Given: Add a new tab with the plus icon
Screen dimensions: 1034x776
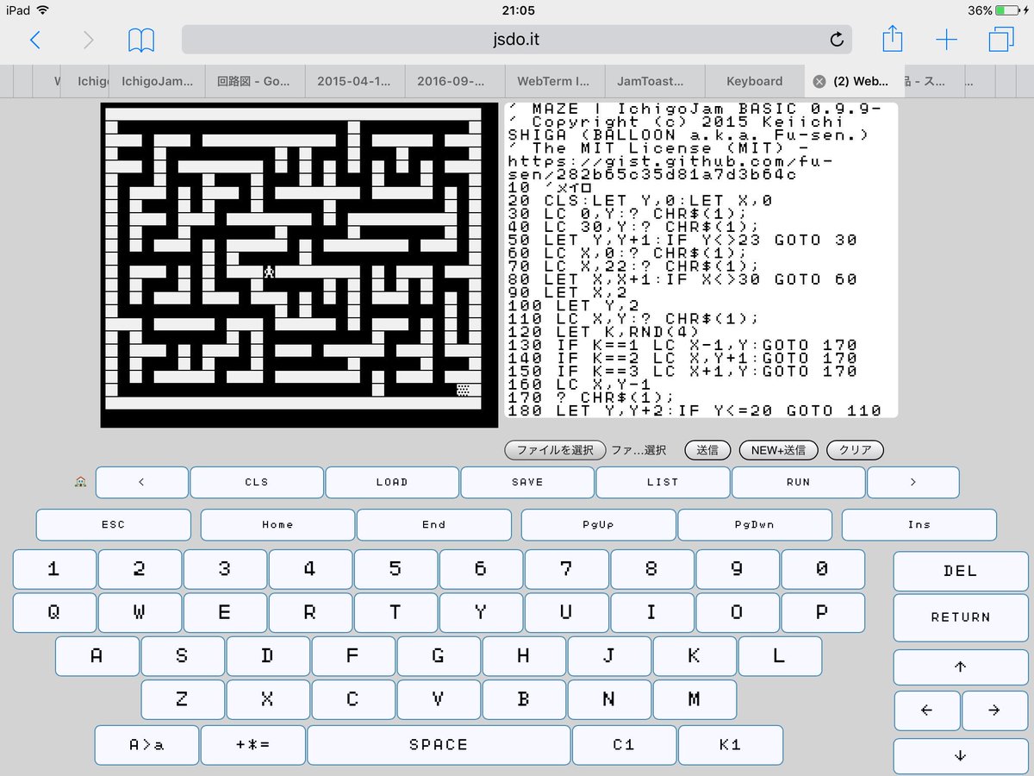Looking at the screenshot, I should point(946,40).
